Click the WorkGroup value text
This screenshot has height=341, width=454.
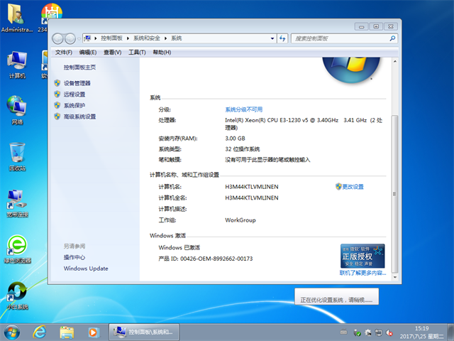pos(240,220)
